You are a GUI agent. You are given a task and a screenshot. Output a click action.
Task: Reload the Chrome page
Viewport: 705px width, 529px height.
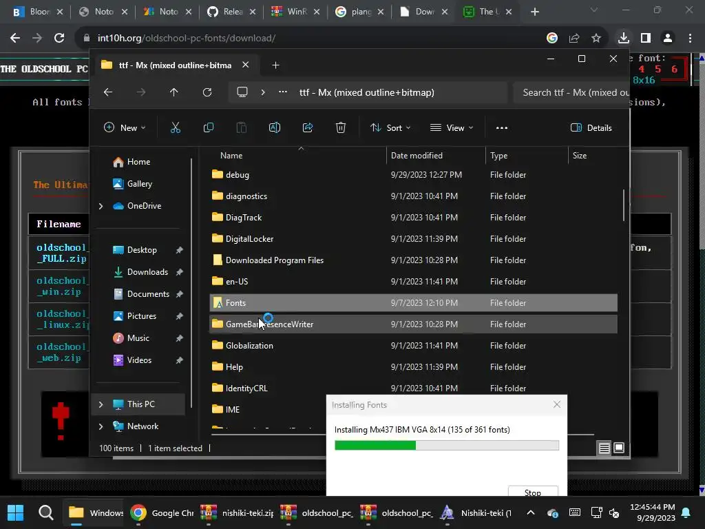click(59, 39)
